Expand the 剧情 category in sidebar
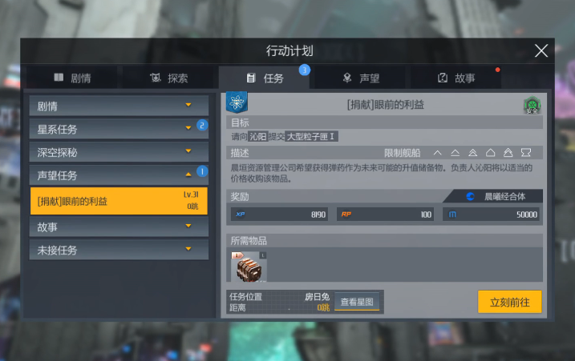 click(119, 106)
